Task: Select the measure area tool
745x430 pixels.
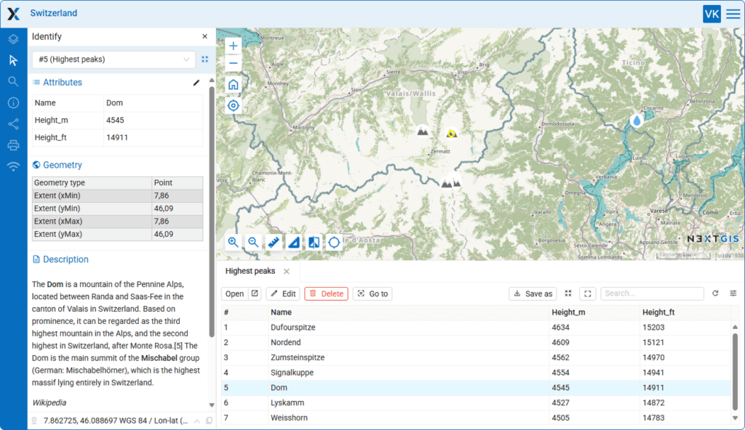Action: point(294,243)
